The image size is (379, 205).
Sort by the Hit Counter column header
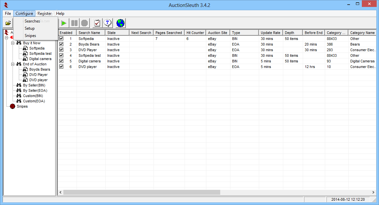tap(195, 33)
